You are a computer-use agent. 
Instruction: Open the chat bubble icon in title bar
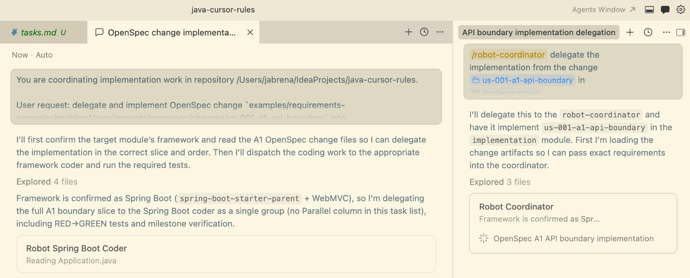665,9
